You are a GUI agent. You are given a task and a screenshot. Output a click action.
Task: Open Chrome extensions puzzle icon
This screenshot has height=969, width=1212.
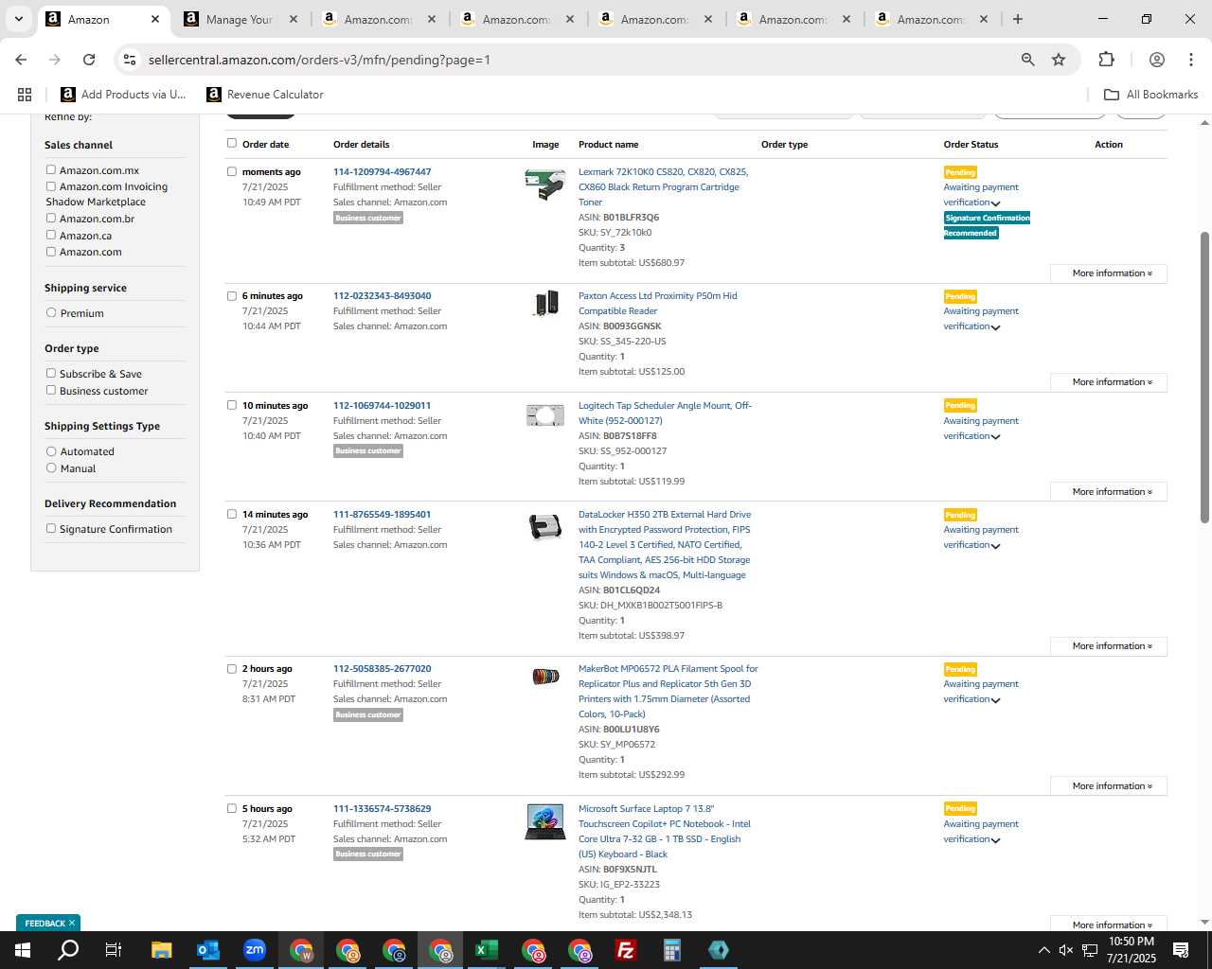point(1106,60)
